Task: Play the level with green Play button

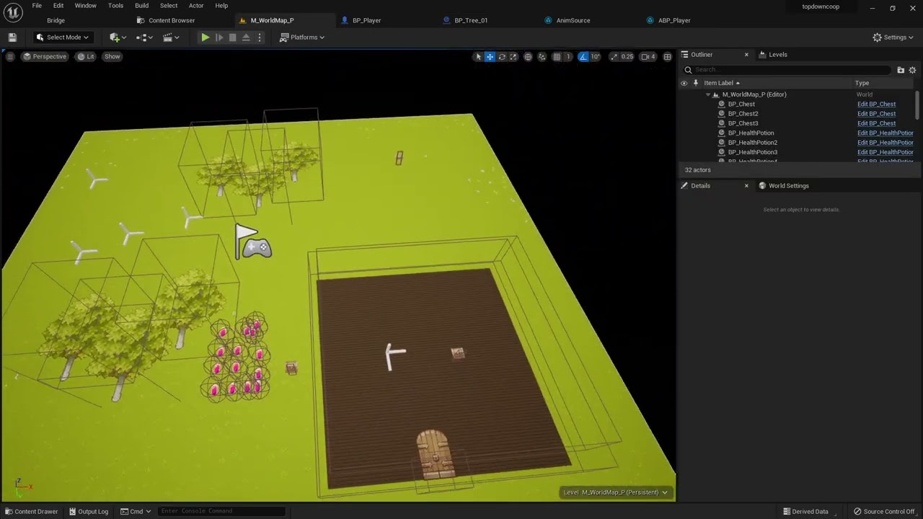Action: click(206, 37)
